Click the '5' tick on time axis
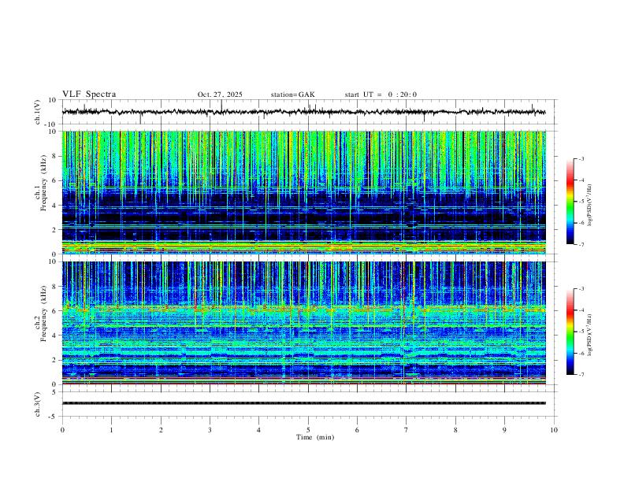624x482 pixels. point(308,430)
